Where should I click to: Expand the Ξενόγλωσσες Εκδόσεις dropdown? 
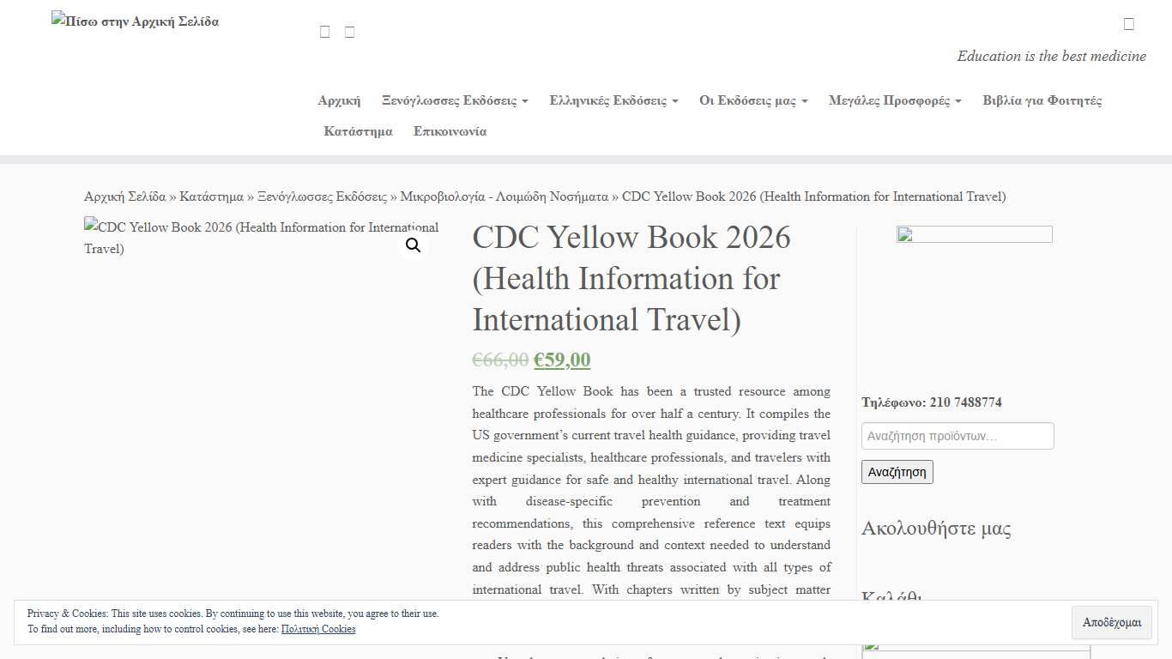click(454, 100)
